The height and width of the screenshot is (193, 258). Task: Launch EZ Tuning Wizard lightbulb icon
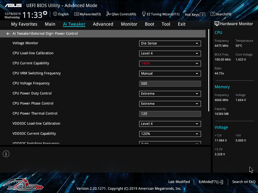(144, 14)
